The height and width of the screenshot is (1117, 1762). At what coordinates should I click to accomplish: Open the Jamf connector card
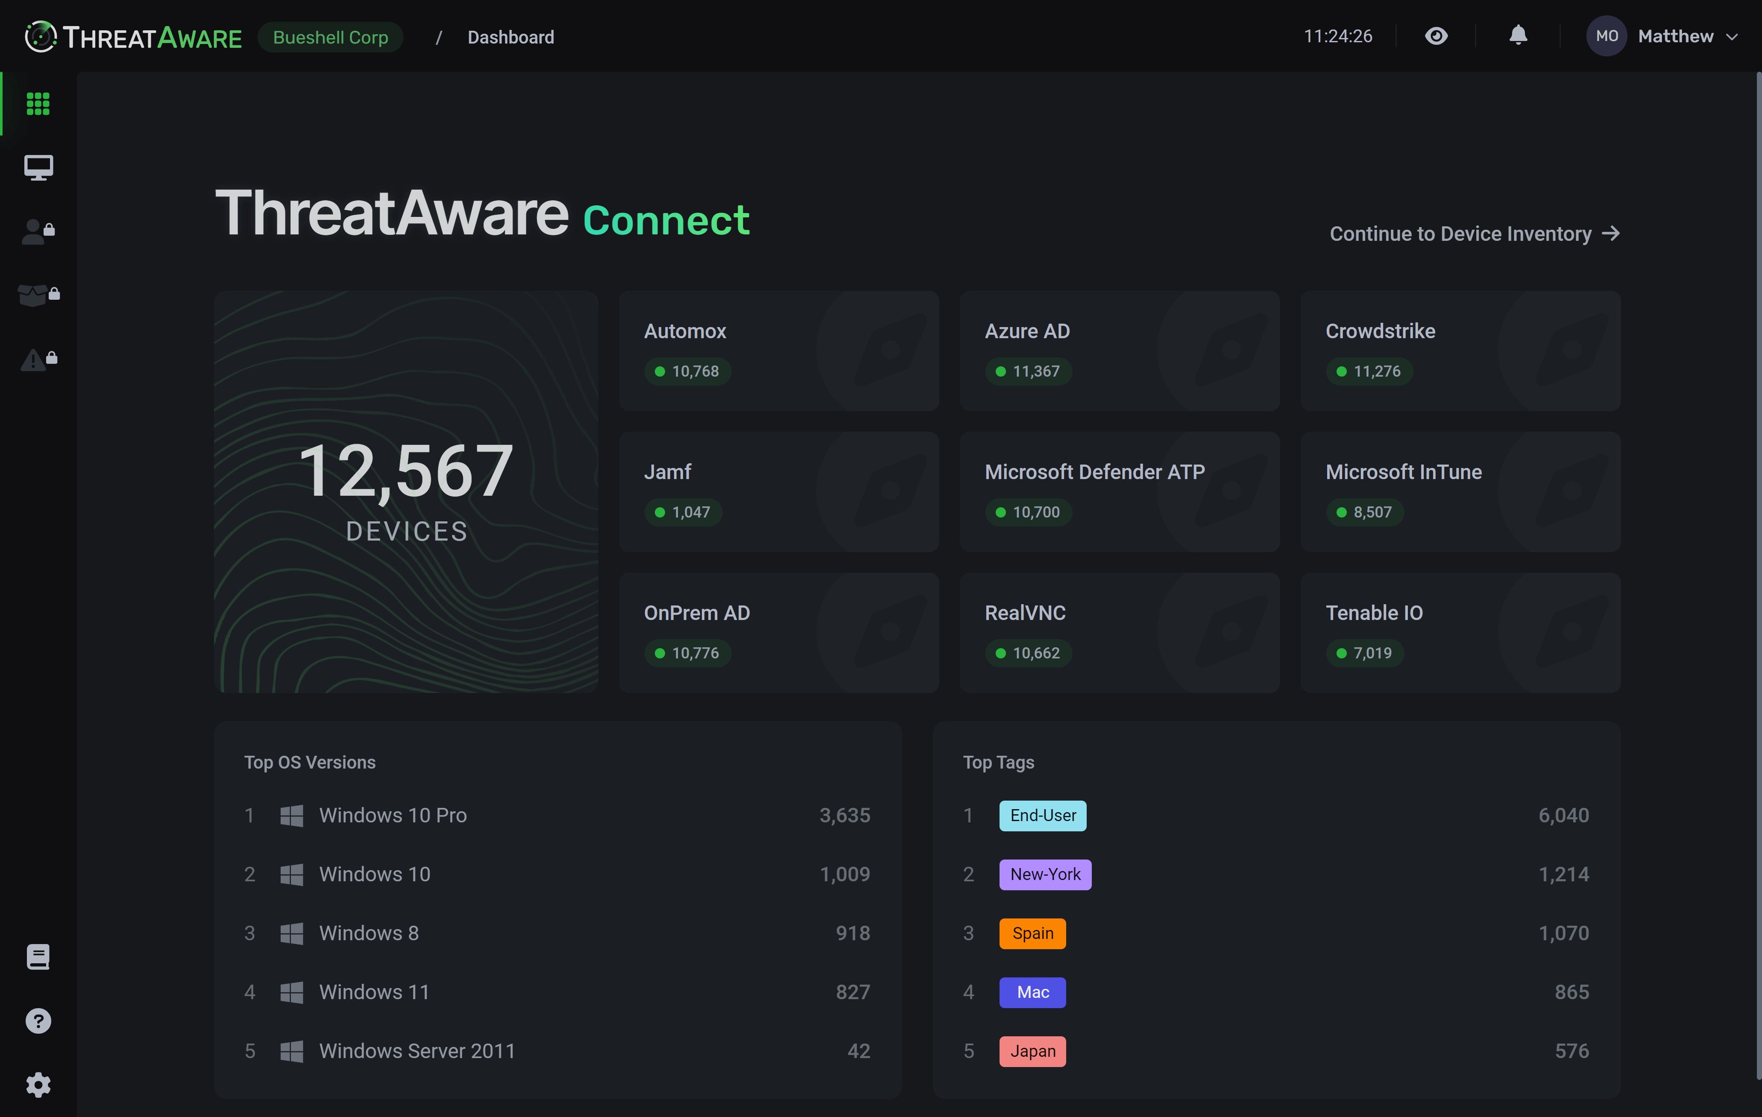click(779, 491)
